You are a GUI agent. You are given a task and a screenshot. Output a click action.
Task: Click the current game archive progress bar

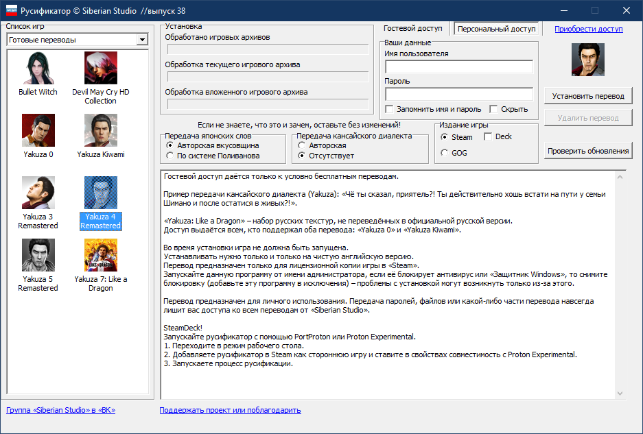pyautogui.click(x=268, y=77)
